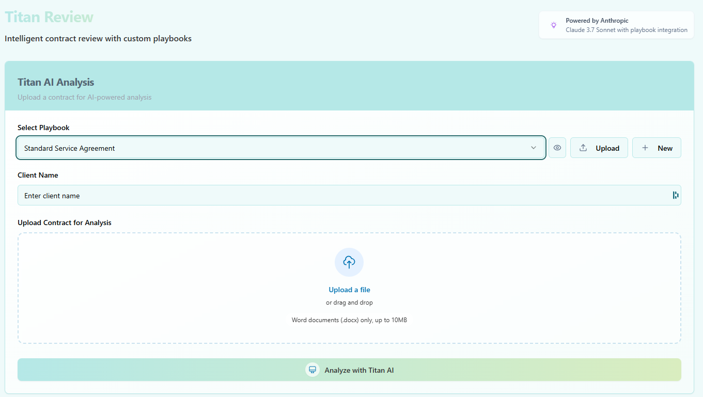
Task: Click the small icon inside the Client Name field
Action: pyautogui.click(x=675, y=195)
